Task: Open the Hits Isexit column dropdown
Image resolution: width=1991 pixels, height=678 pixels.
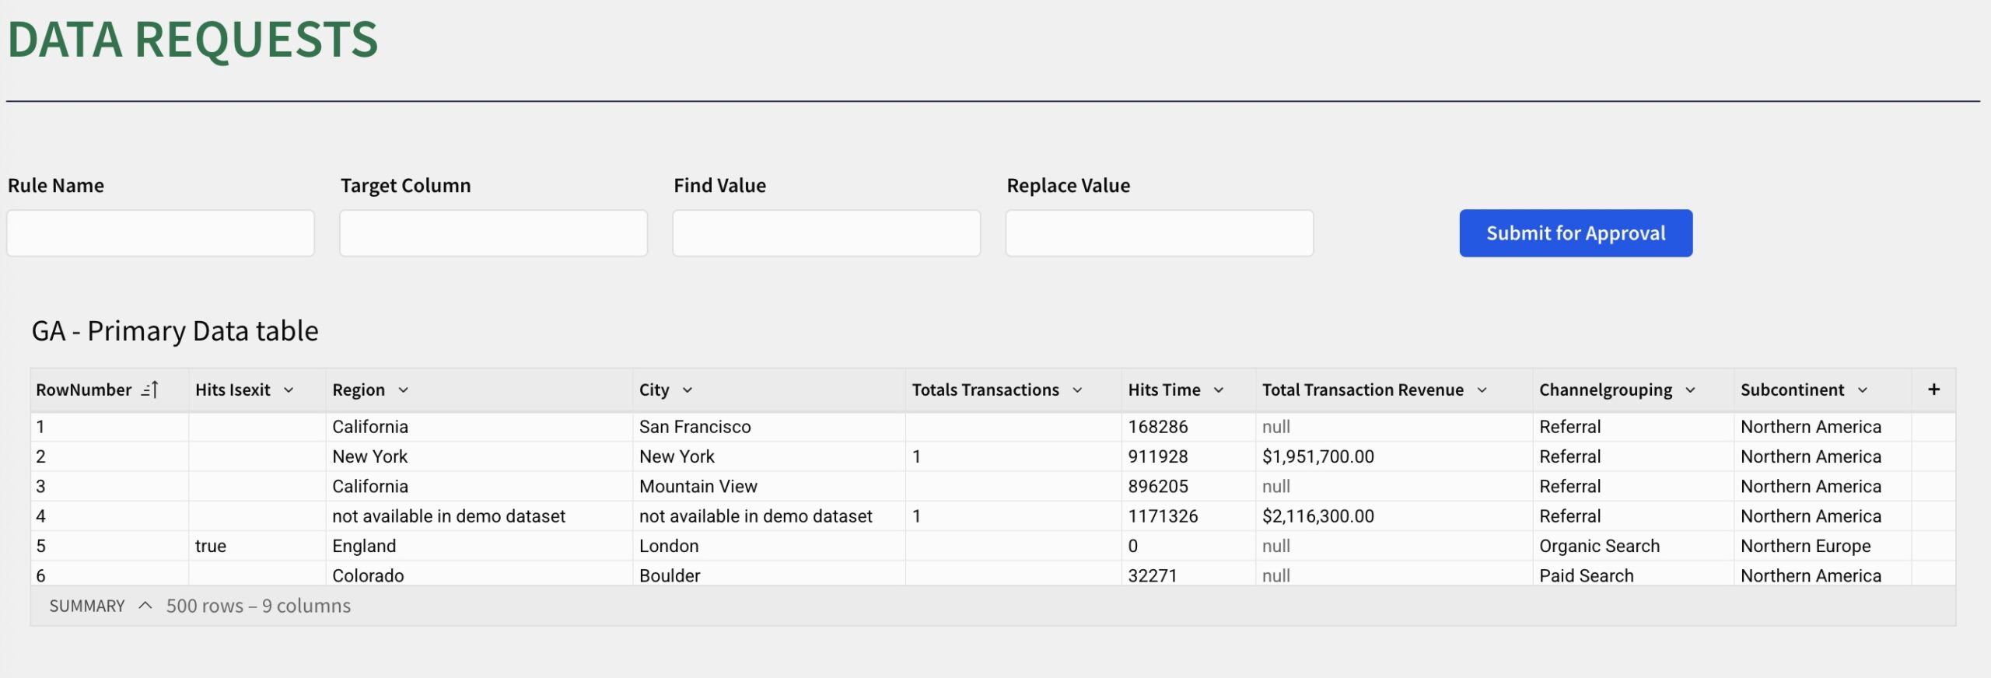Action: [x=289, y=390]
